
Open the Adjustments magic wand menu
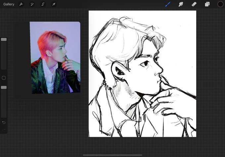(32, 4)
